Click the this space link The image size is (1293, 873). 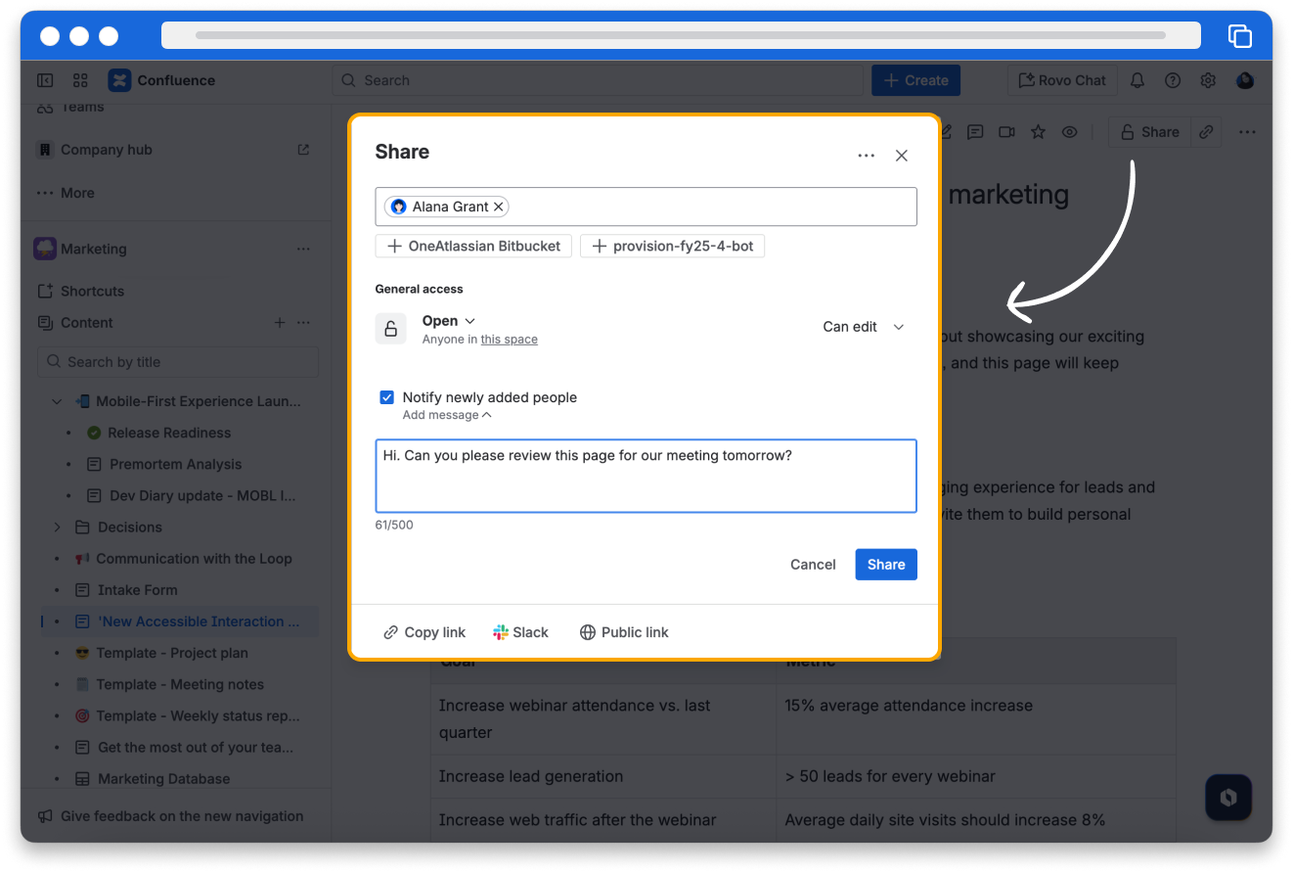tap(509, 340)
